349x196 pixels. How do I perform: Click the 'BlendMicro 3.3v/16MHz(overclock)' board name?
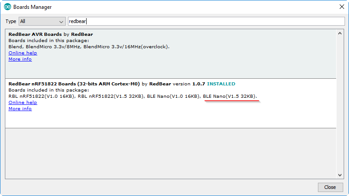(126, 47)
